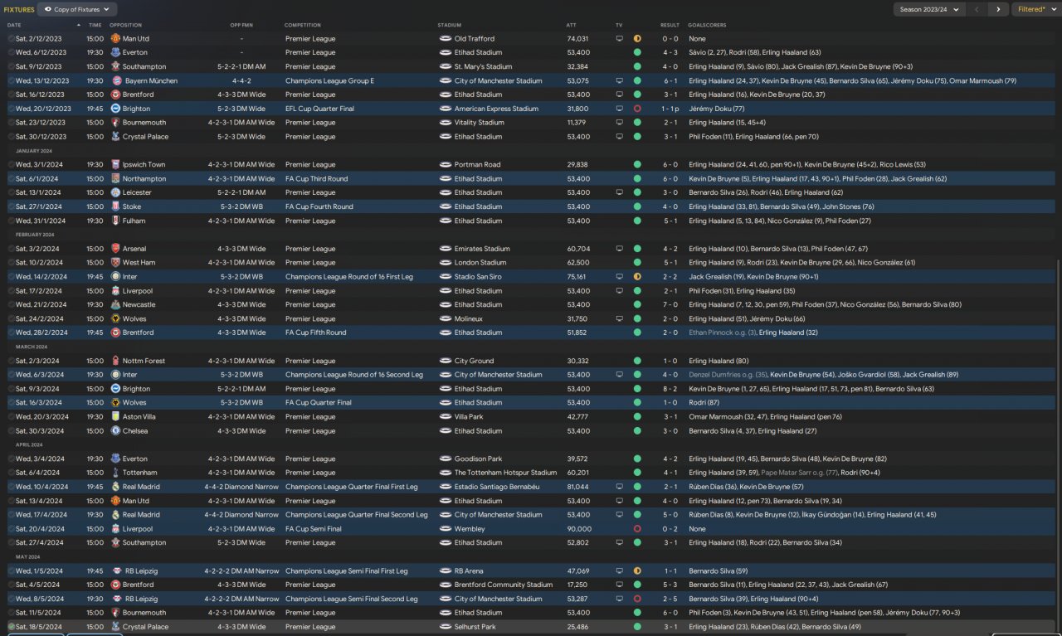The image size is (1062, 636).
Task: Click the Ipswich Town club badge
Action: 115,165
